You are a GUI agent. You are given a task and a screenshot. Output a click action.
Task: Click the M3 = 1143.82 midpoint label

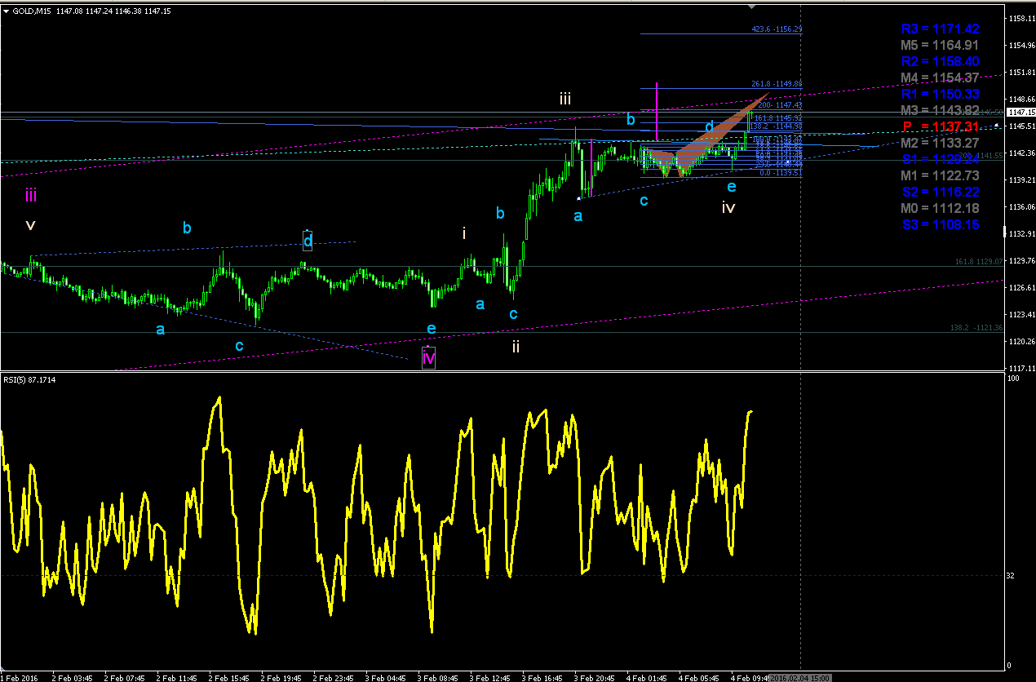point(940,110)
